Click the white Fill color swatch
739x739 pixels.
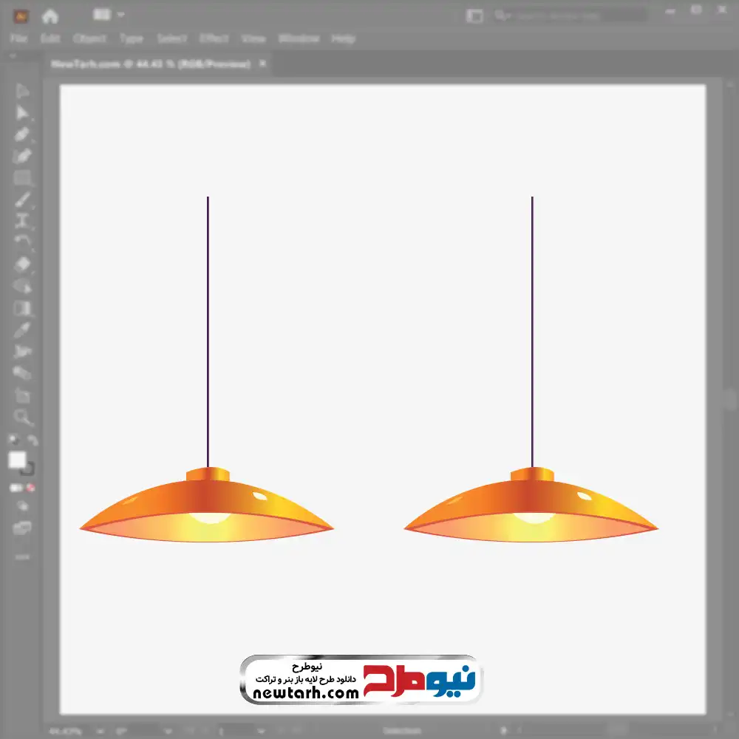(x=17, y=460)
